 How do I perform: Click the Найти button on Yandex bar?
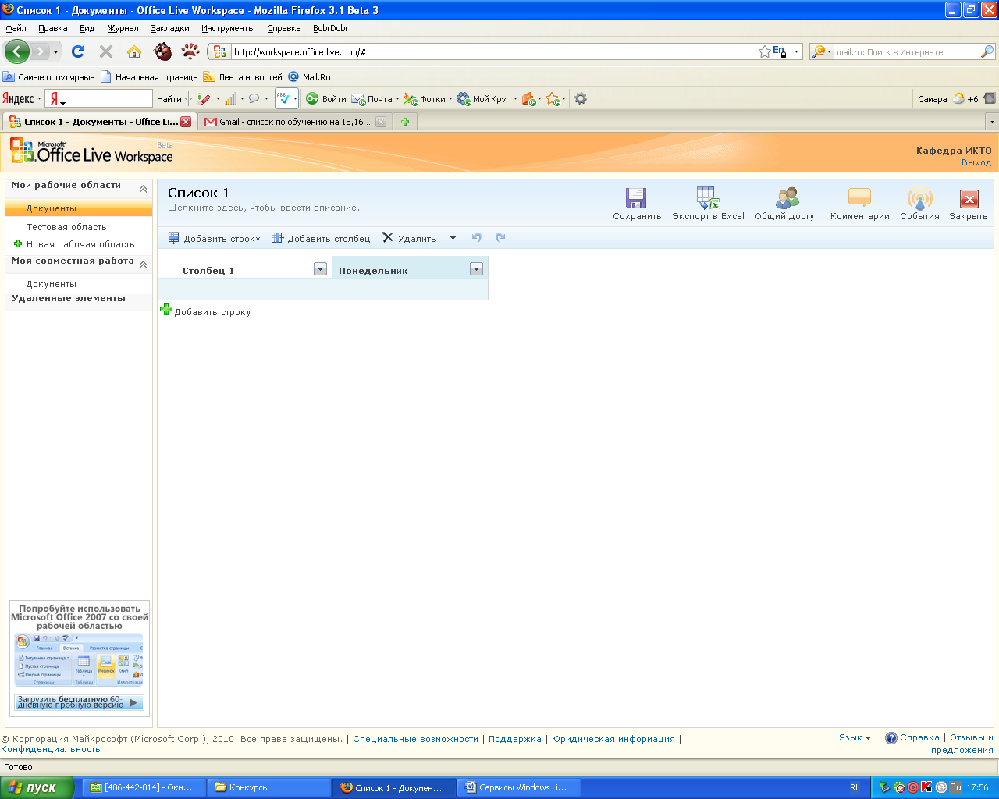(x=169, y=99)
